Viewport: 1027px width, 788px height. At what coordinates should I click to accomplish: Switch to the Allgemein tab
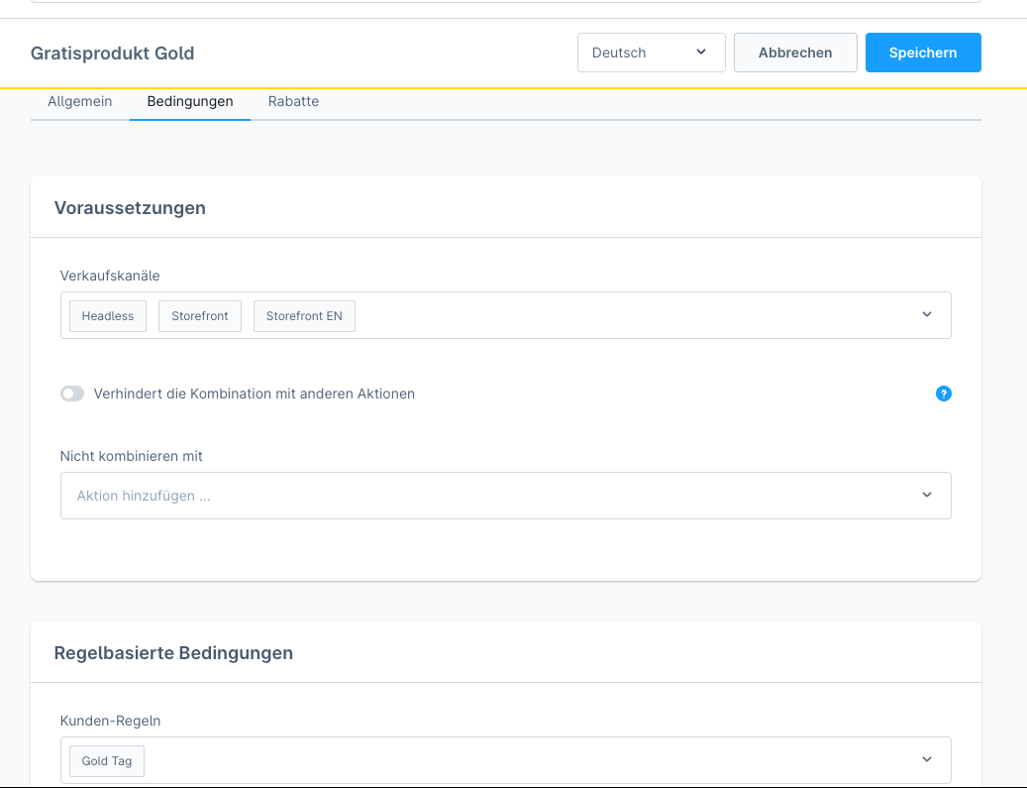(80, 102)
